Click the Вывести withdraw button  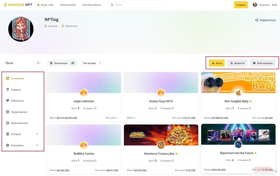(237, 63)
